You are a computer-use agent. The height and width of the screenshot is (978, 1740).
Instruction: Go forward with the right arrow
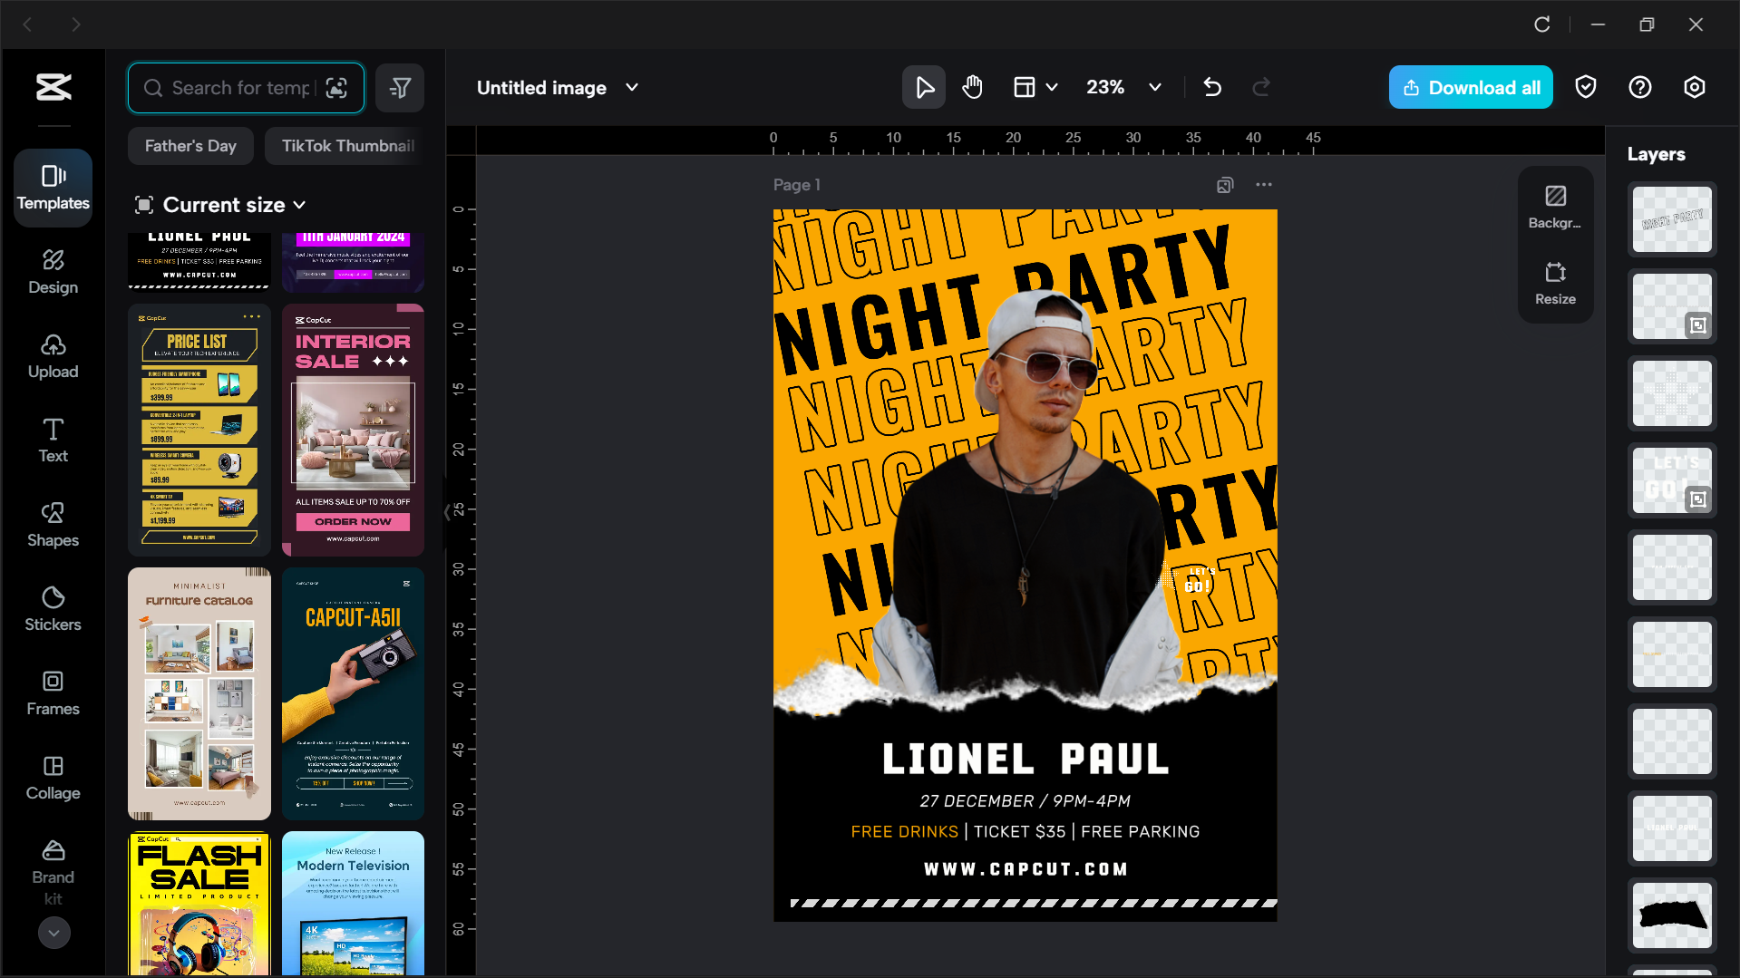(76, 24)
